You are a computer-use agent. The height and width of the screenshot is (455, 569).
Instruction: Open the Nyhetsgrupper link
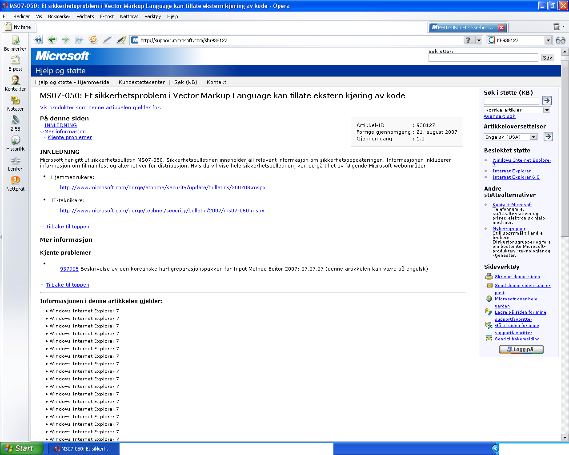click(x=509, y=229)
